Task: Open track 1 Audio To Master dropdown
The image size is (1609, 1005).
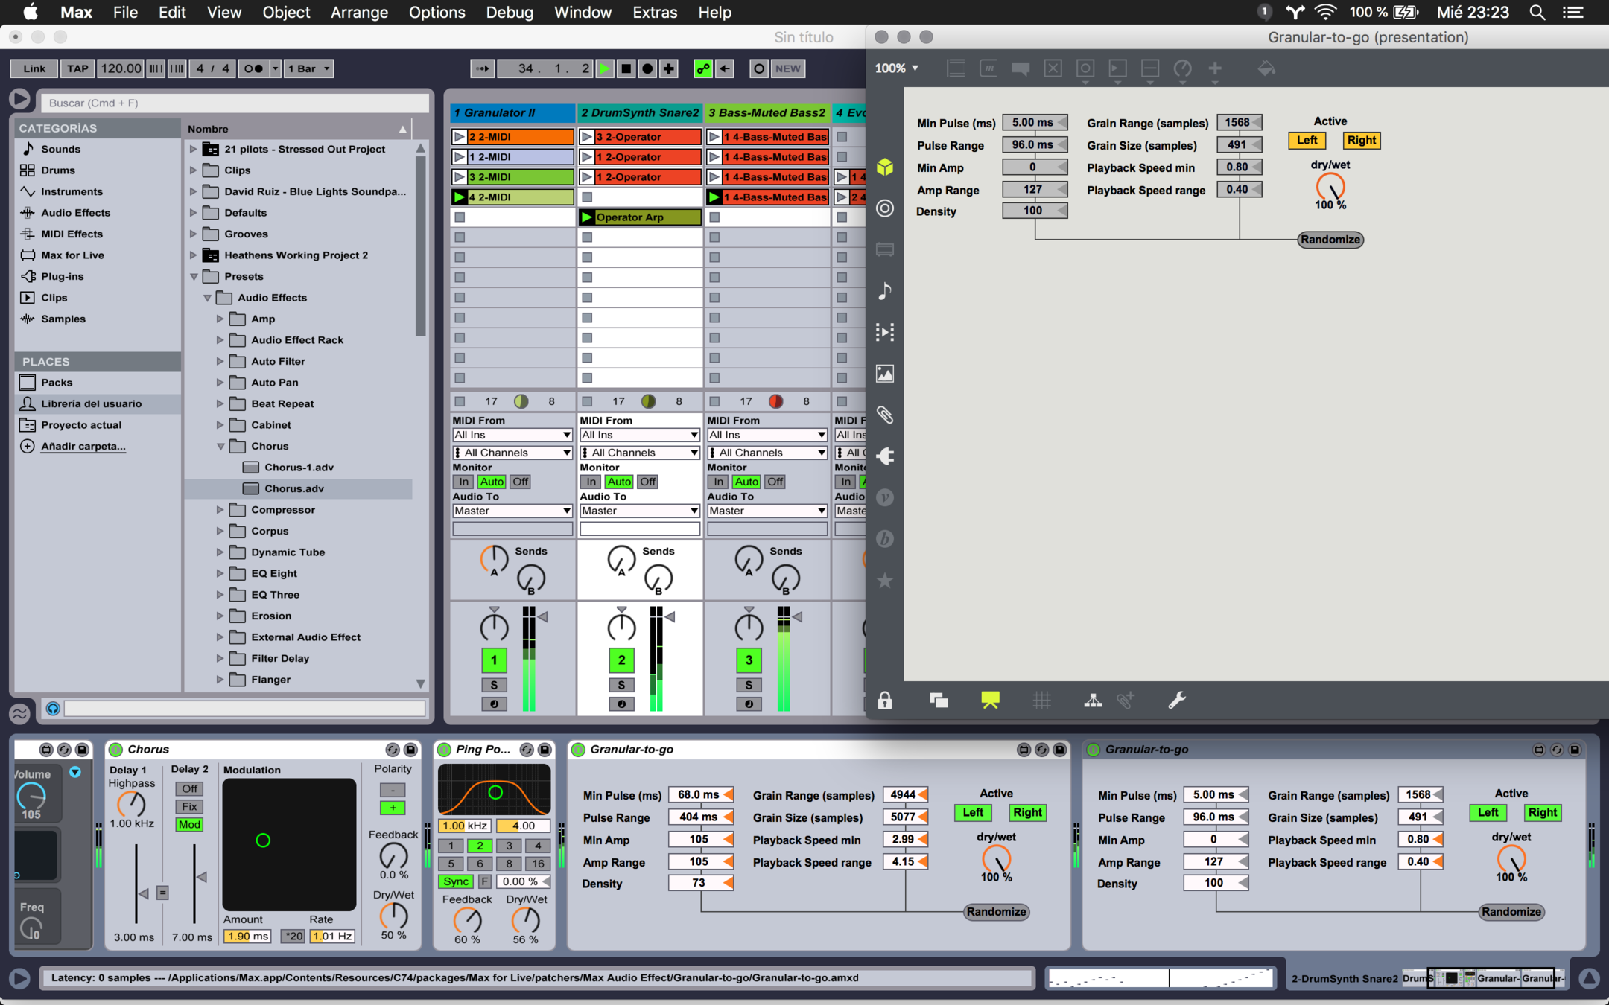Action: pos(512,511)
